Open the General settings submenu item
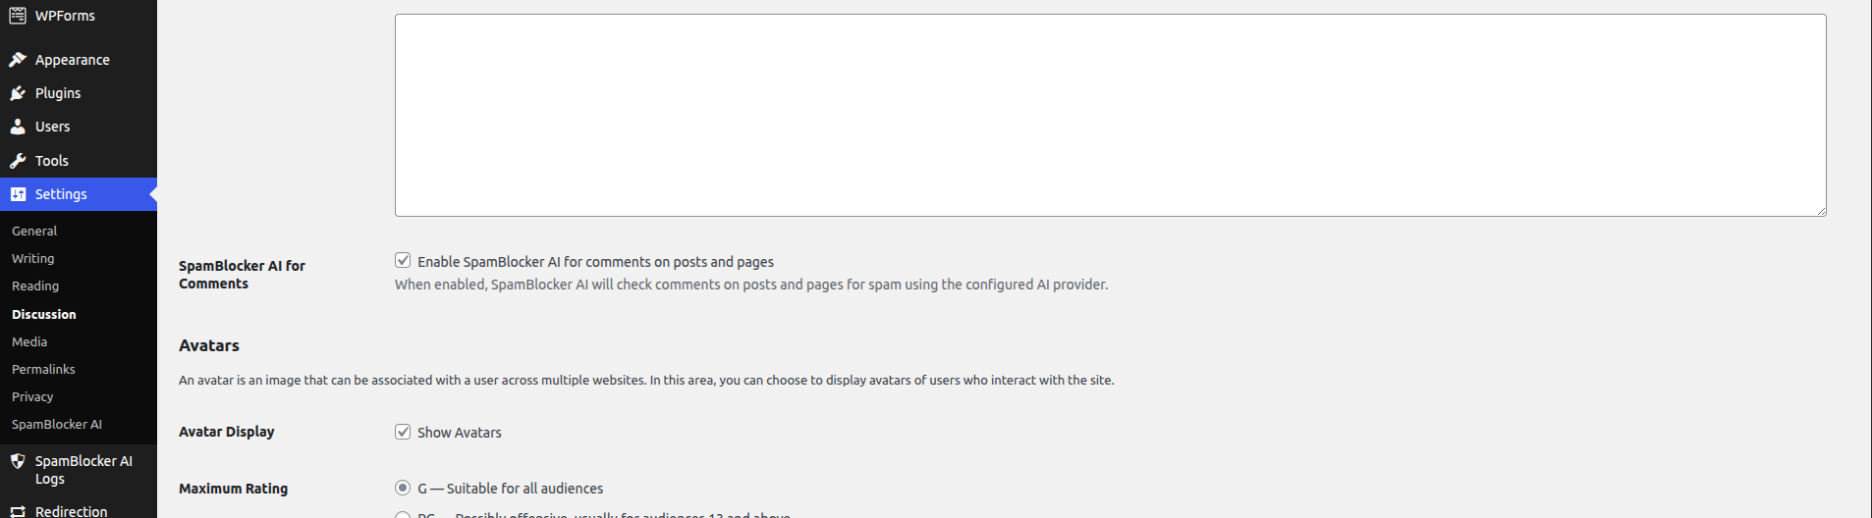 [34, 231]
